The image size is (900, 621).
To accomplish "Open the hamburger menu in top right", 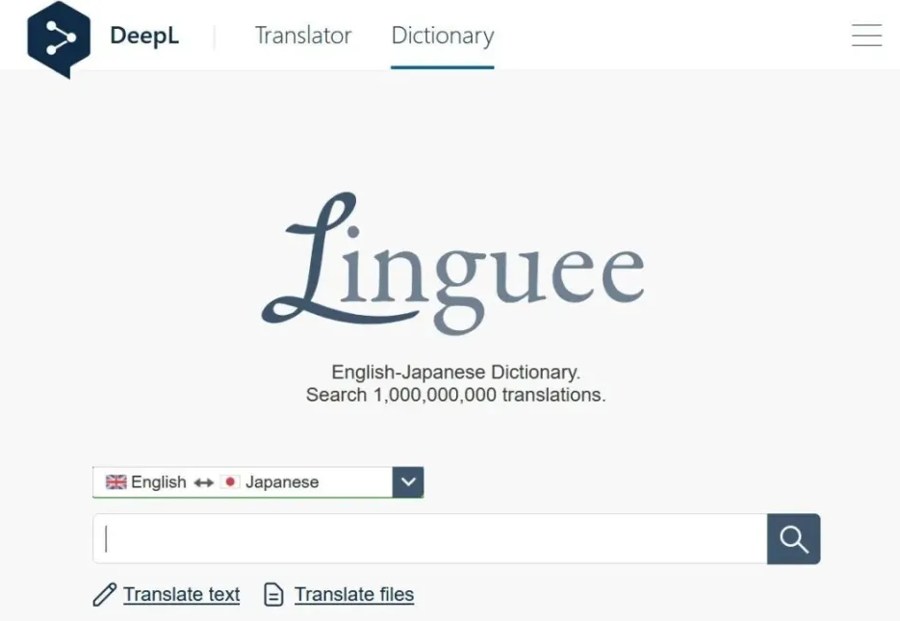I will coord(865,35).
